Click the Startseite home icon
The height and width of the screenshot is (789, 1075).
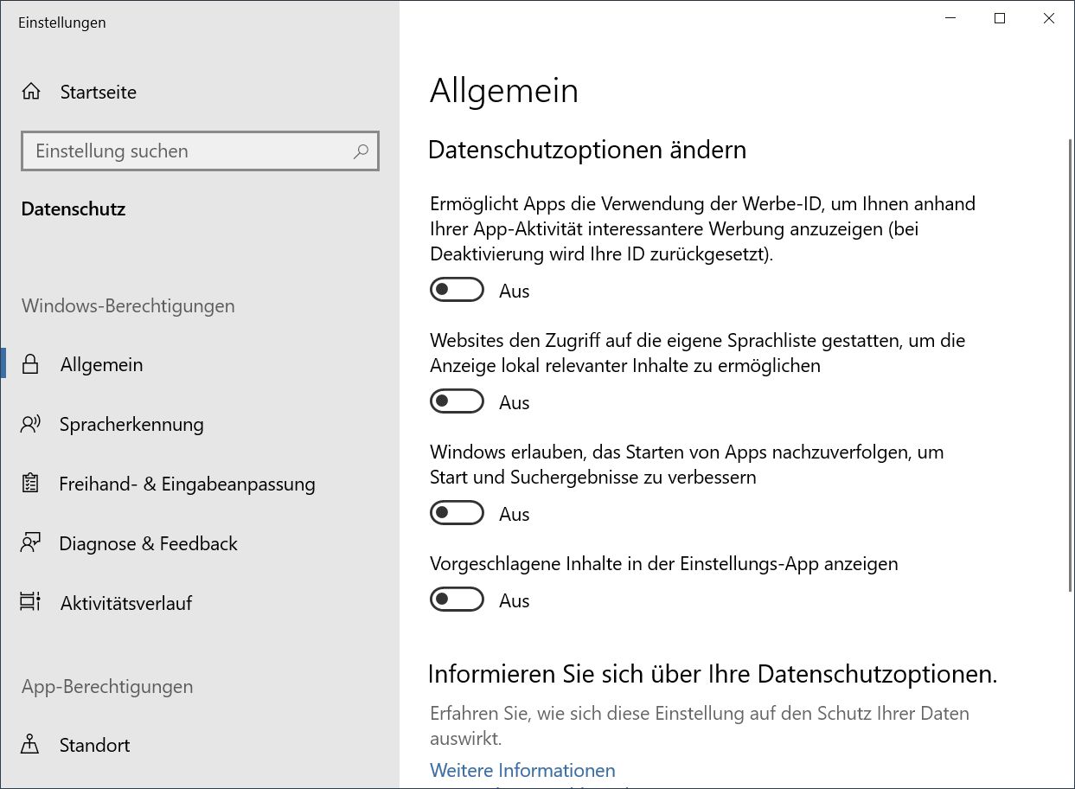30,91
